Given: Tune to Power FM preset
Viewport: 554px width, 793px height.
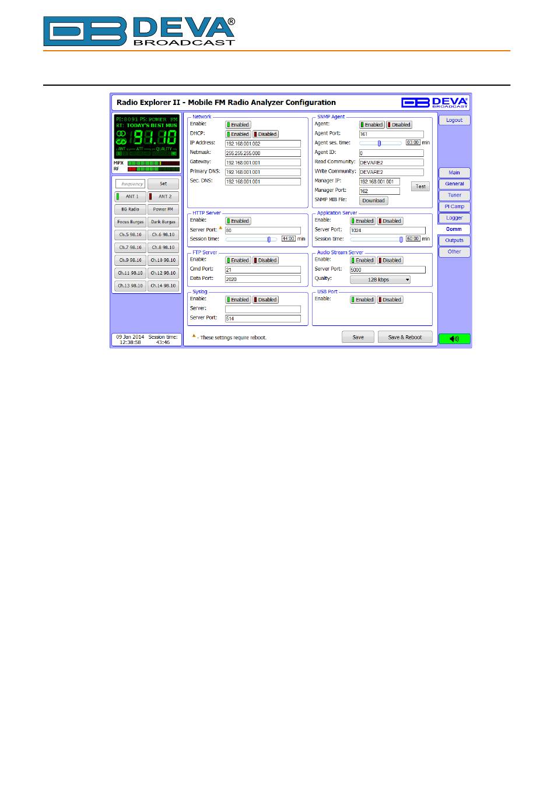Looking at the screenshot, I should point(163,209).
